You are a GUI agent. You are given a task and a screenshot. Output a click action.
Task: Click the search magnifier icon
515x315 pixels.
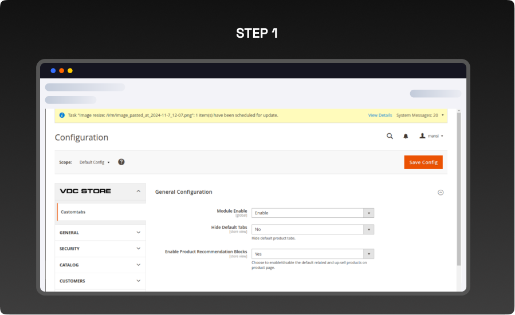[x=390, y=136]
